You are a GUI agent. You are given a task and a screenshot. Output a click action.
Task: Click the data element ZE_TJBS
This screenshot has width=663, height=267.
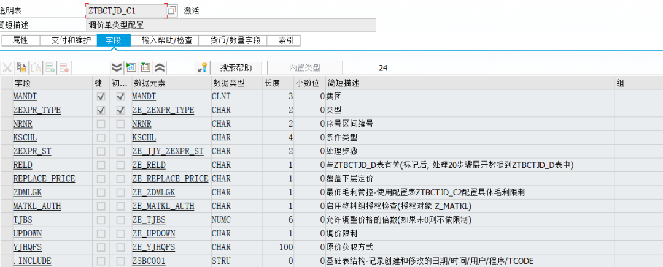(x=149, y=220)
